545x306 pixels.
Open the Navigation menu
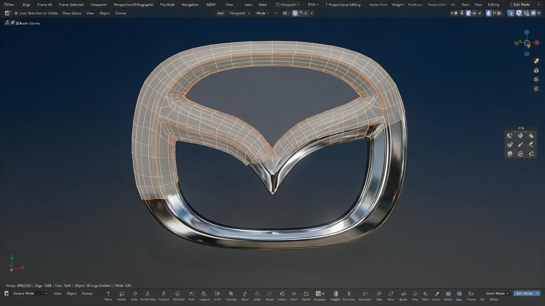click(x=190, y=5)
